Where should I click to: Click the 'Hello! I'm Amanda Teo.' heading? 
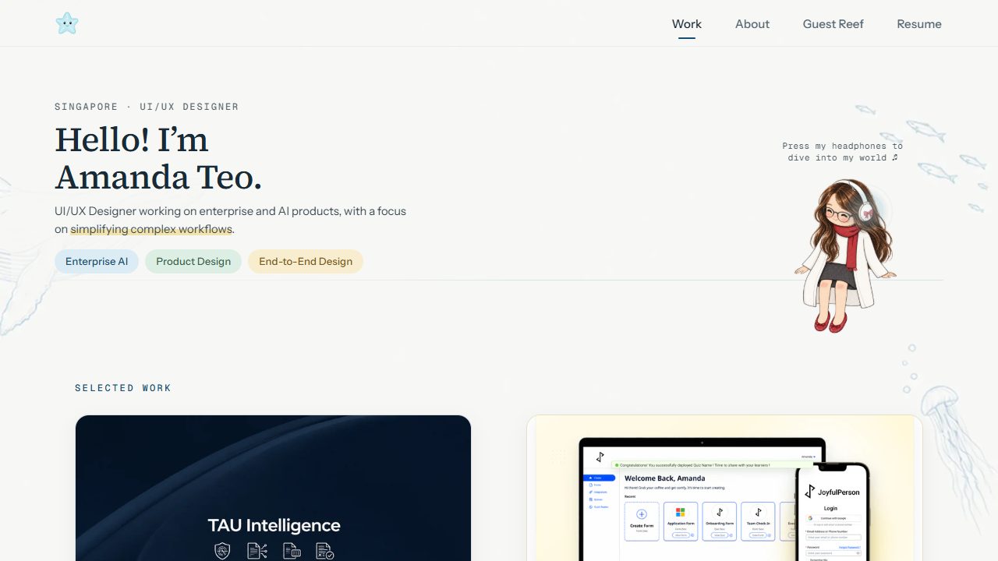coord(158,159)
